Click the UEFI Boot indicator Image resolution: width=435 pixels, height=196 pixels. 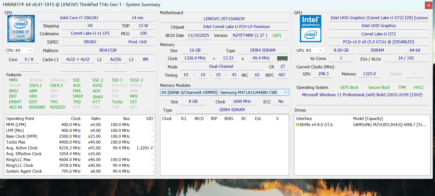click(349, 87)
